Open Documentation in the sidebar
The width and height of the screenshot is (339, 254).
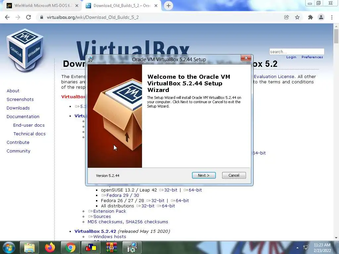click(x=23, y=117)
